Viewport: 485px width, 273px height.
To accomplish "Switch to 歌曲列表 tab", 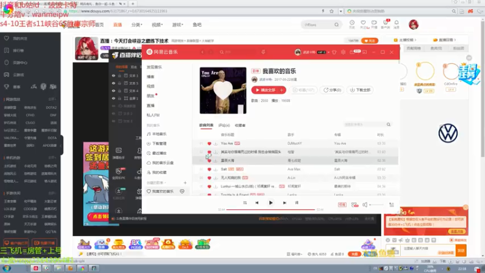I will 206,126.
